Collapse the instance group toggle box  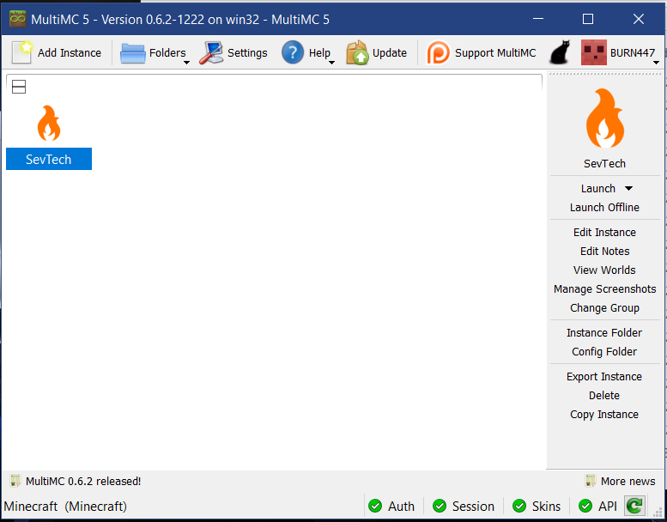19,87
